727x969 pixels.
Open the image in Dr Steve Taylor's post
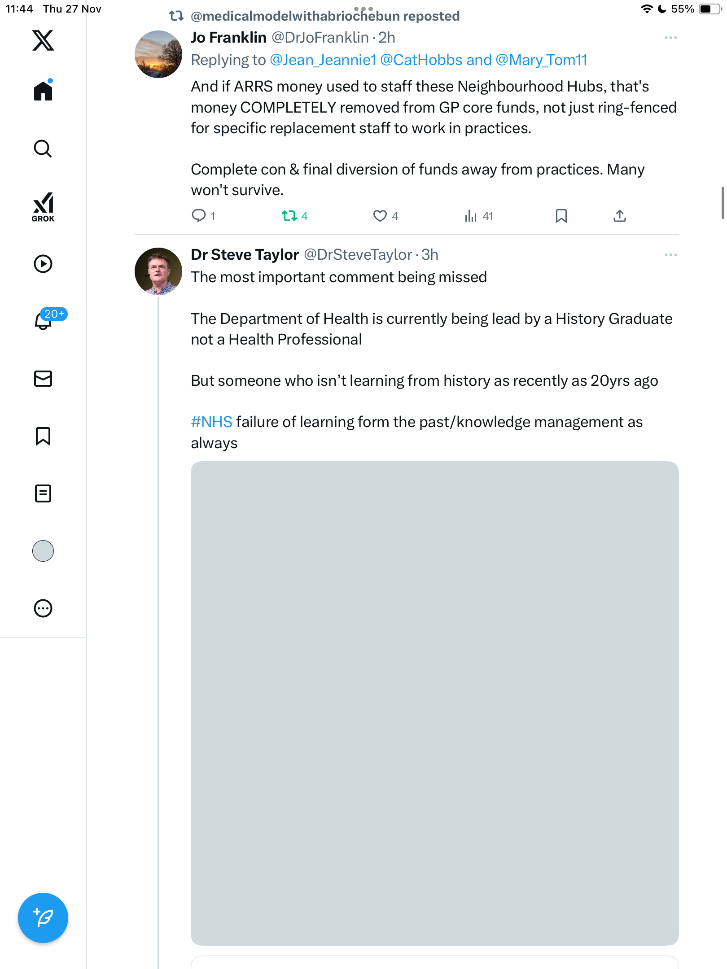click(x=434, y=703)
